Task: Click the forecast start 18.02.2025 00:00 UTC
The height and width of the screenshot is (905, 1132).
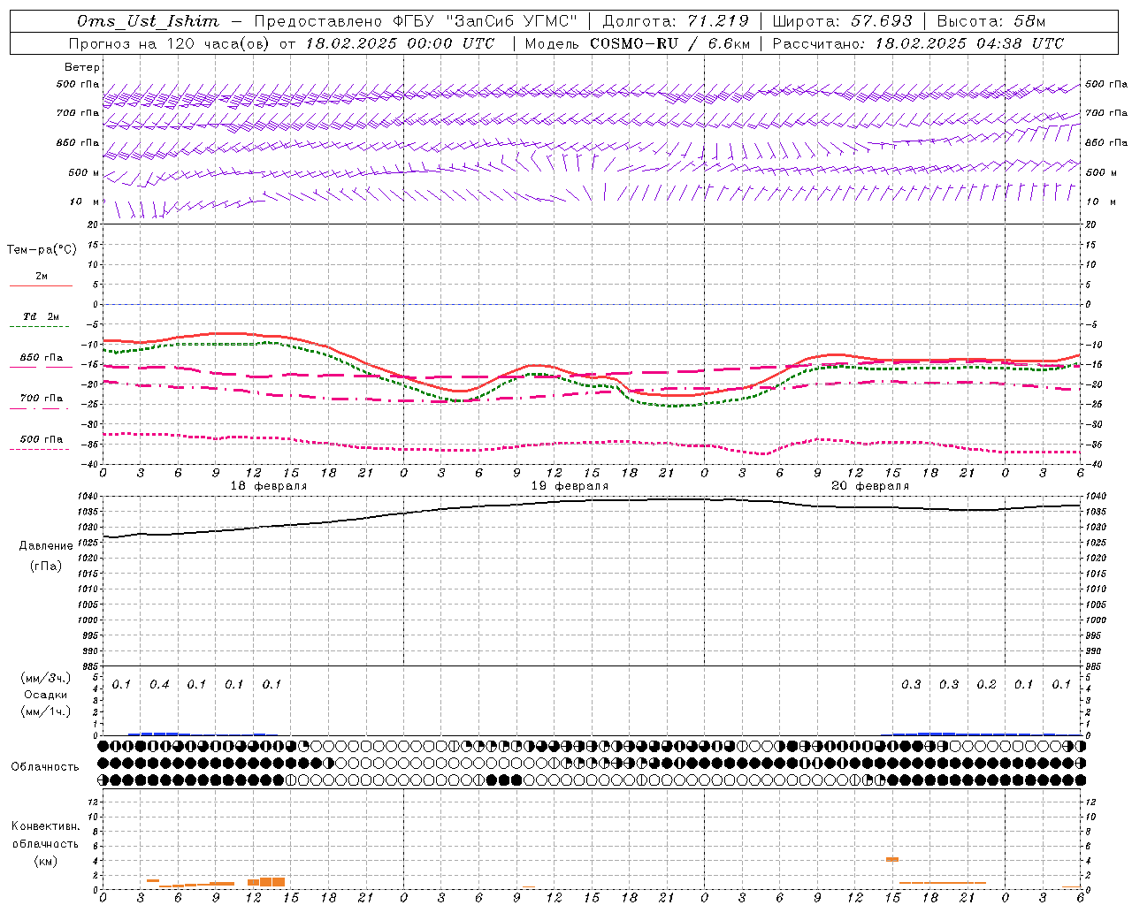Action: click(400, 43)
